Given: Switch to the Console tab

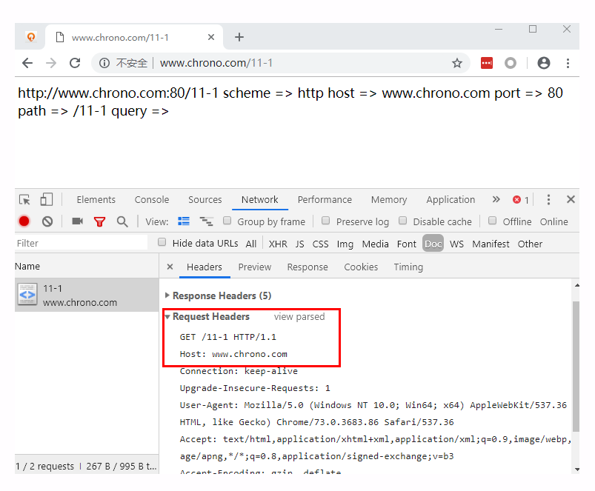Looking at the screenshot, I should [152, 199].
